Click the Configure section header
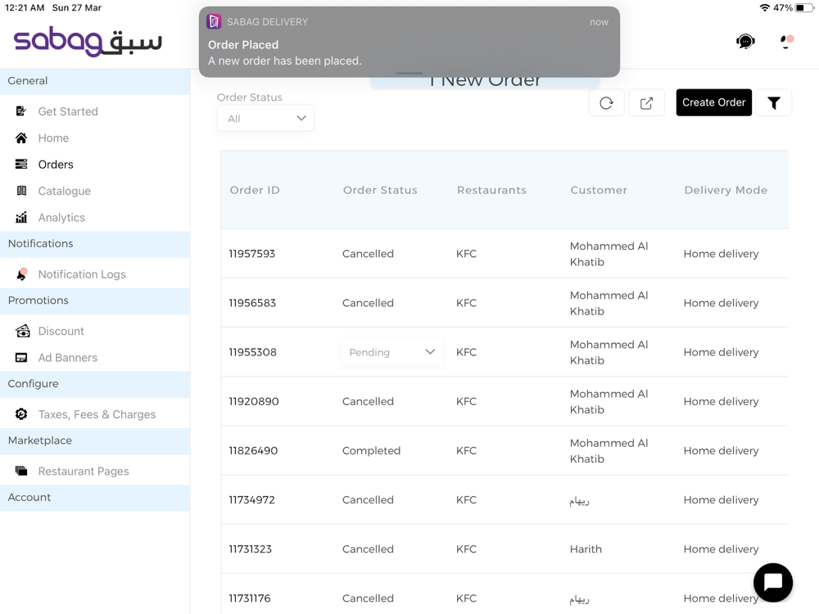819x614 pixels. 95,384
